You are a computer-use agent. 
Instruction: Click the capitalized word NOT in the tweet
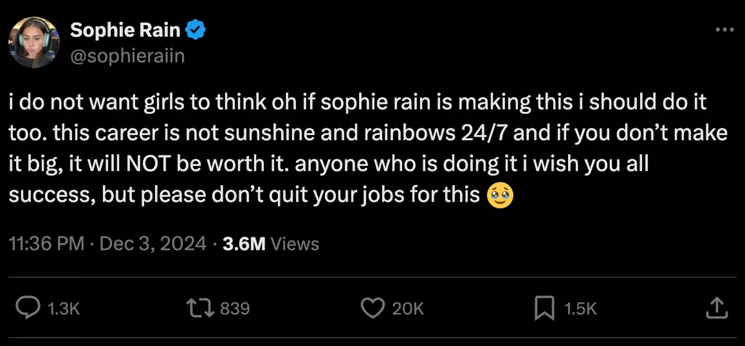148,164
